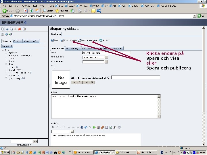Select Arkiv in the page tree
Screen dimensions: 207x155
11,64
